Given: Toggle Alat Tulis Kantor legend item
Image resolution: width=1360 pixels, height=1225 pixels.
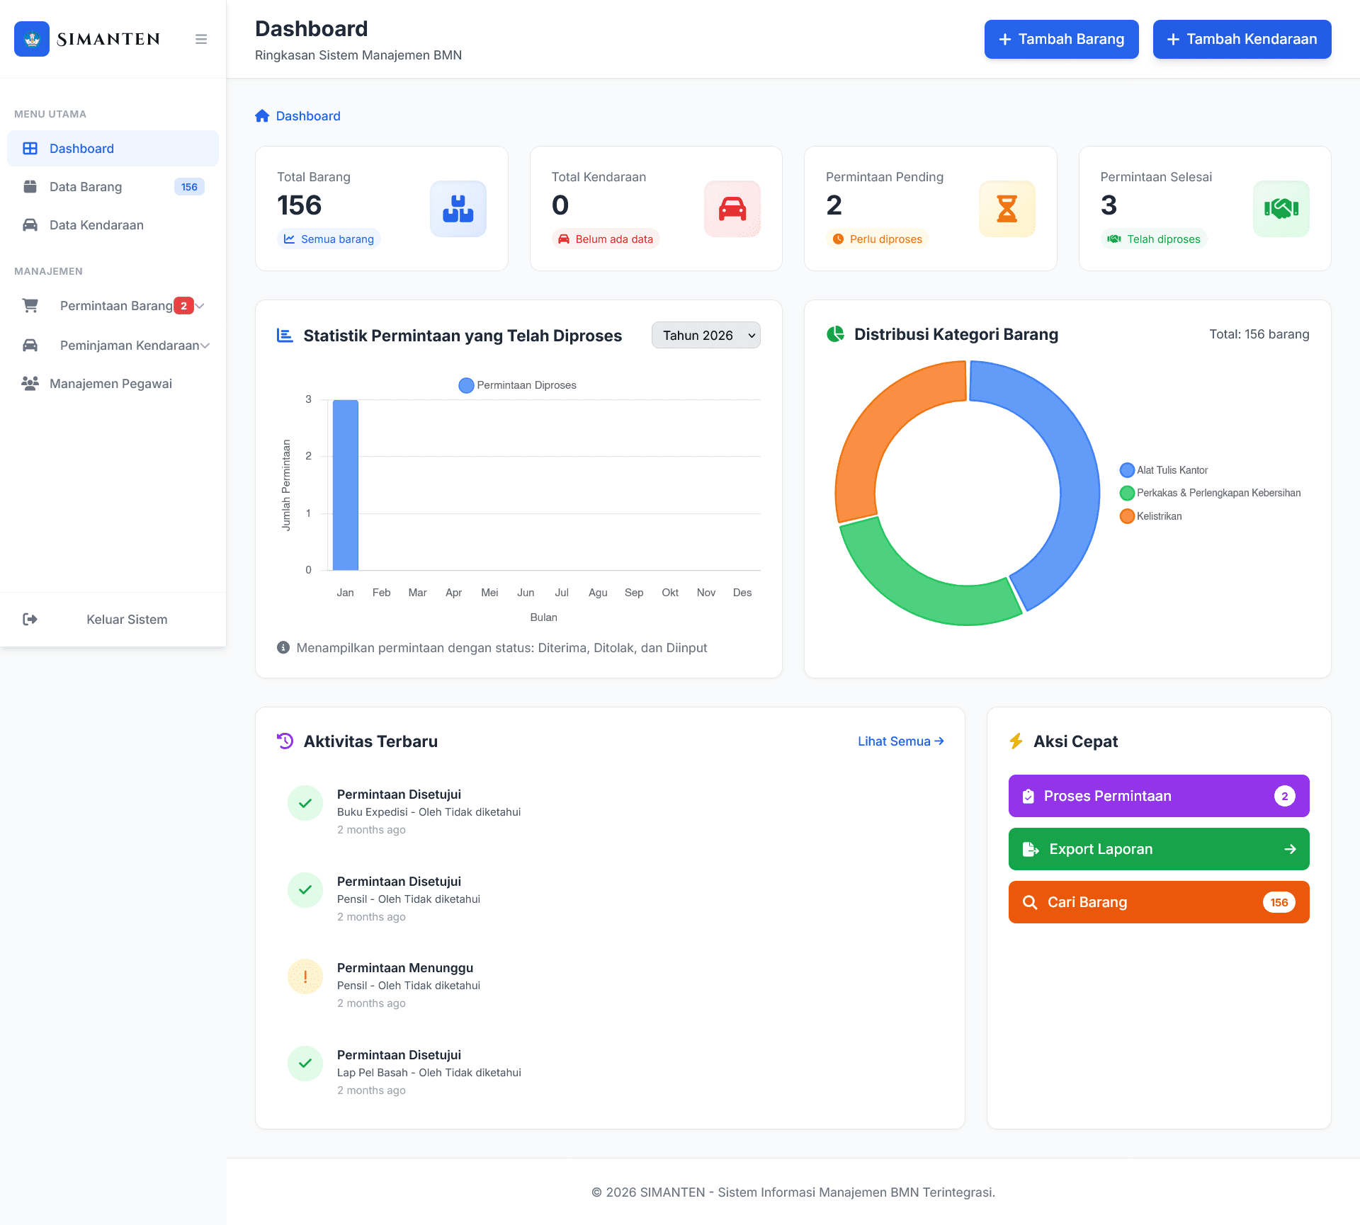Looking at the screenshot, I should [1164, 470].
